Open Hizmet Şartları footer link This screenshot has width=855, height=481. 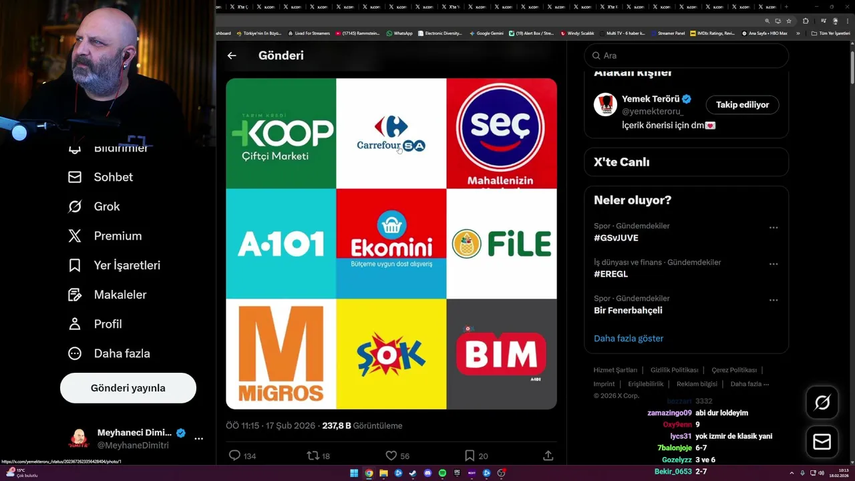coord(615,370)
